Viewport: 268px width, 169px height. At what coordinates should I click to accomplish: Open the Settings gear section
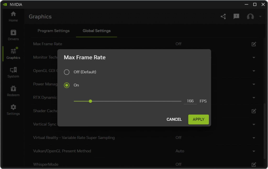[x=13, y=110]
